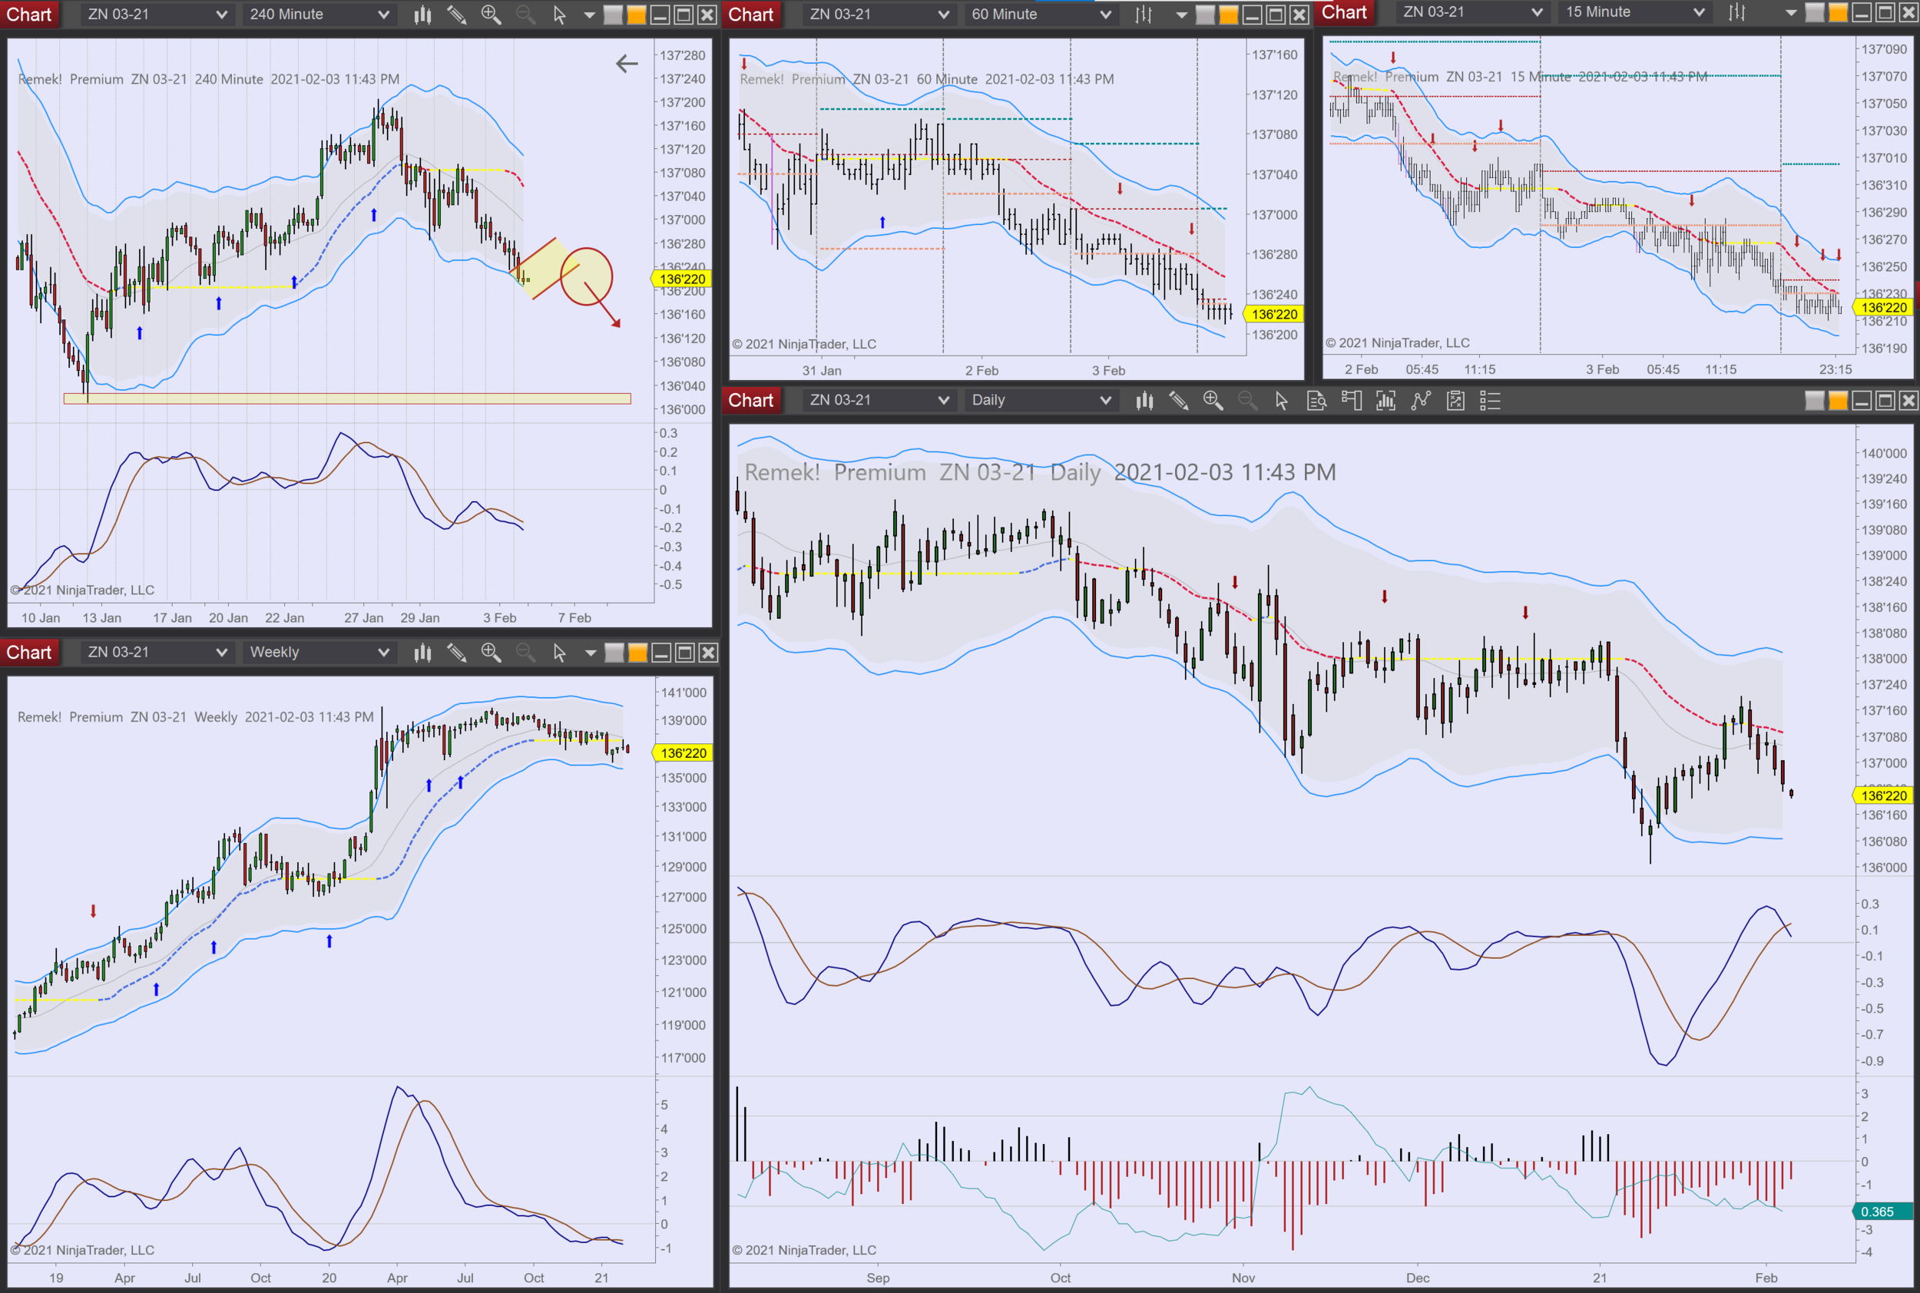The height and width of the screenshot is (1293, 1920).
Task: Open Drawing Tools pencil in Weekly chart
Action: pos(456,653)
